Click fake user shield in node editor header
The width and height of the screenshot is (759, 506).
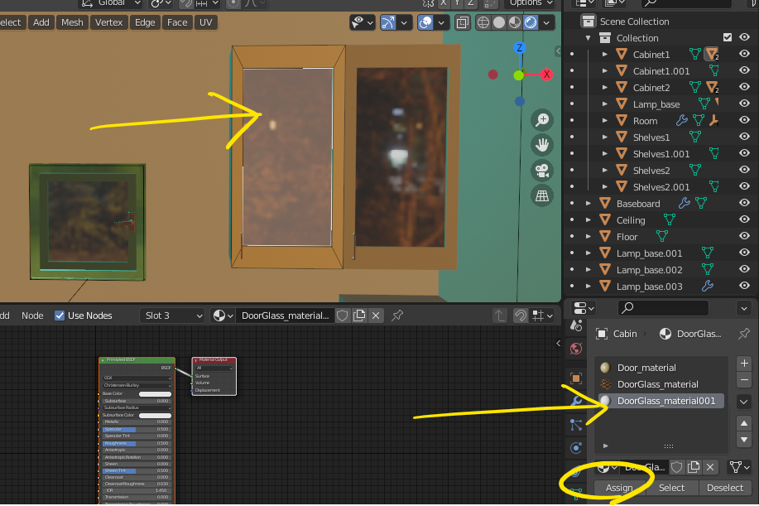(x=342, y=316)
